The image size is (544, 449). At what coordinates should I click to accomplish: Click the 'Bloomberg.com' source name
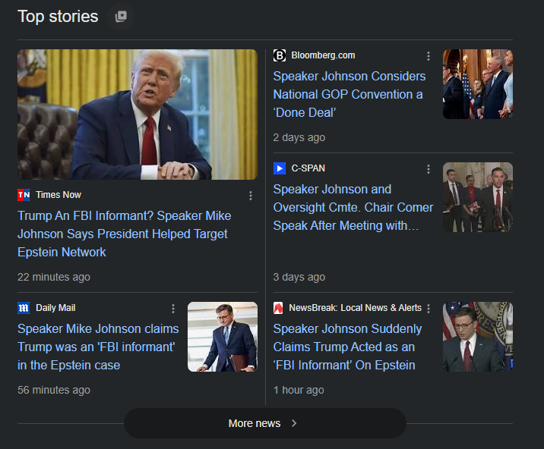[x=323, y=55]
